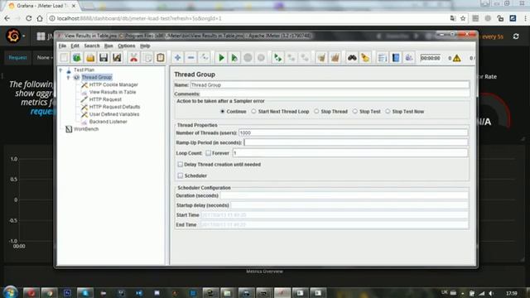This screenshot has height=298, width=530.
Task: Click the Shutdown test icon
Action: 261,58
